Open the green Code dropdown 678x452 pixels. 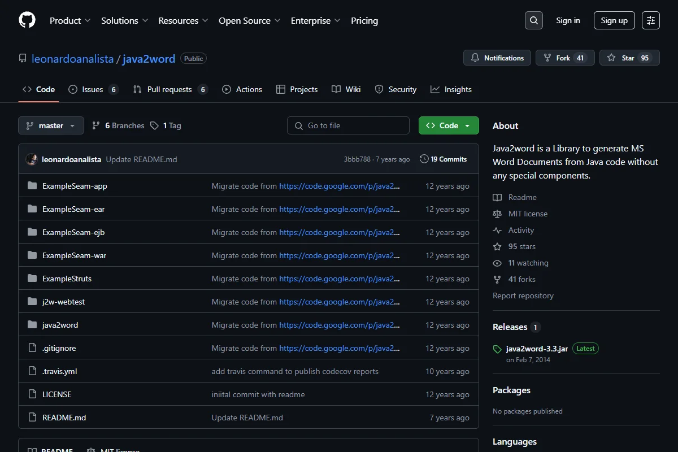[449, 125]
